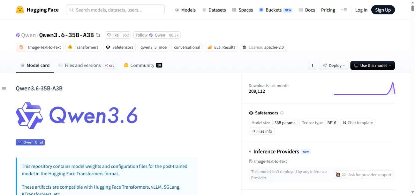
Task: Click the downloads last month chart
Action: (365, 89)
